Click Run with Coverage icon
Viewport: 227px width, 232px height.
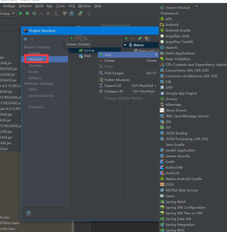click(34, 14)
